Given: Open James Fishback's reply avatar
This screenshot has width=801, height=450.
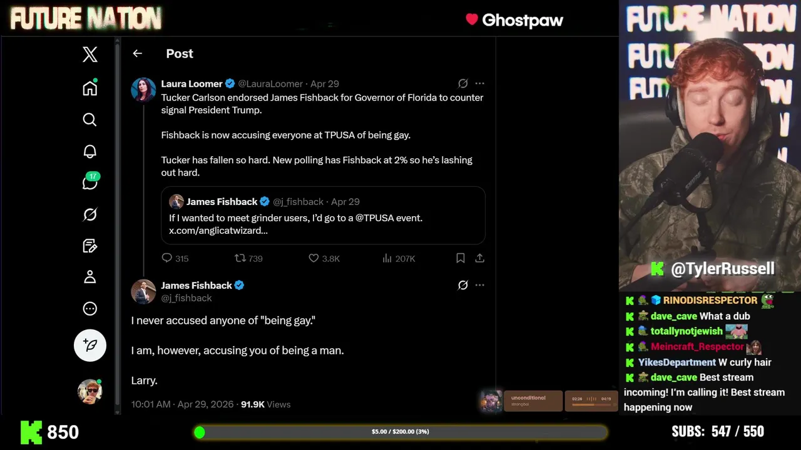Looking at the screenshot, I should pyautogui.click(x=143, y=291).
